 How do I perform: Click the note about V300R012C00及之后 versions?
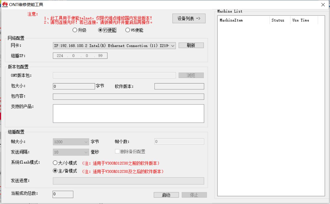[123, 172]
